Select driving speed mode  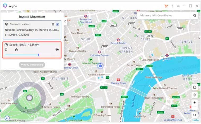click(57, 49)
